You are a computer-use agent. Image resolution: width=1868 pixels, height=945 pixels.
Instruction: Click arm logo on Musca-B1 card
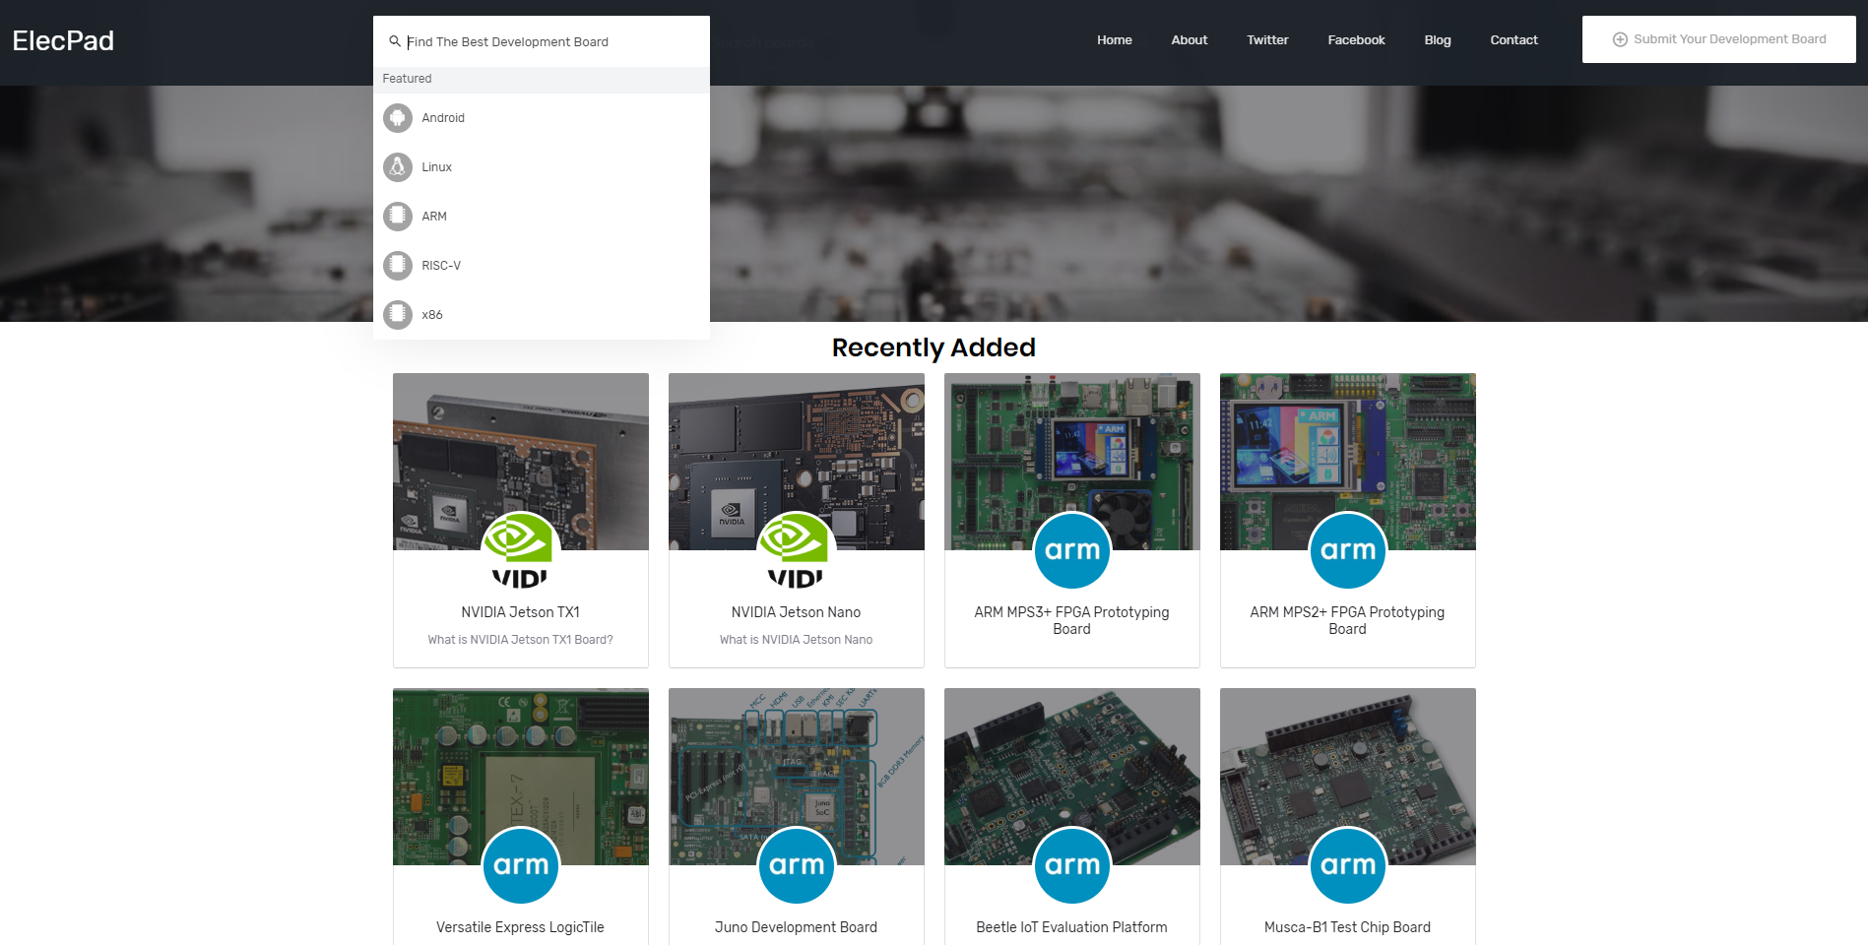click(1348, 865)
